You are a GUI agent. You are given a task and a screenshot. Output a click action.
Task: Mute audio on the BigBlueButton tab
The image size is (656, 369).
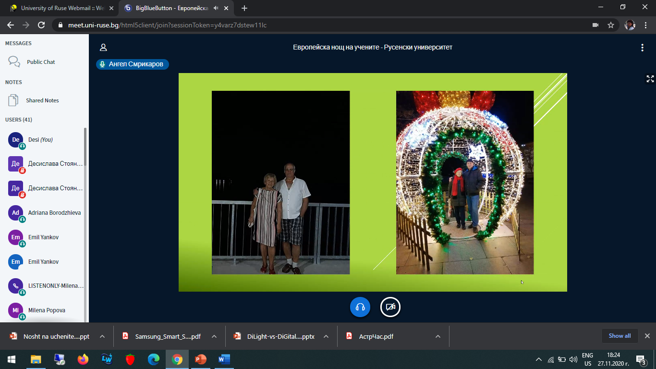coord(216,8)
